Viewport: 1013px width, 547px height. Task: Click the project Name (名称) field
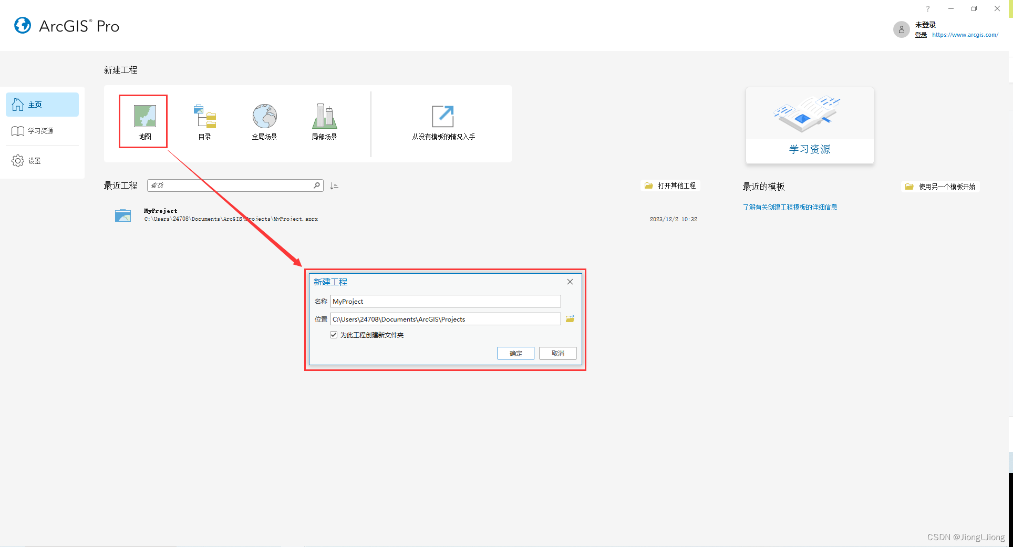445,301
